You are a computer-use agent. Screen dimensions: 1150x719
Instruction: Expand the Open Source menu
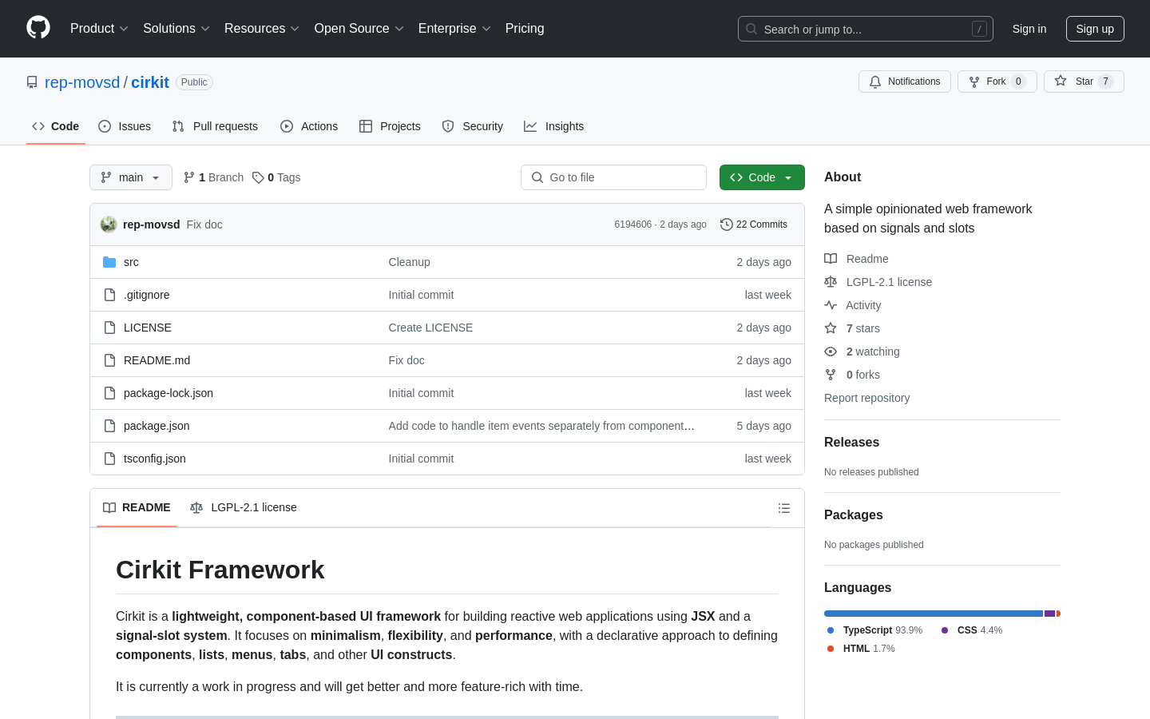(x=359, y=29)
